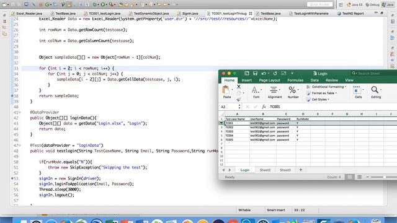The image size is (397, 223).
Task: Click the Save icon in Excel title bar
Action: pos(255,73)
